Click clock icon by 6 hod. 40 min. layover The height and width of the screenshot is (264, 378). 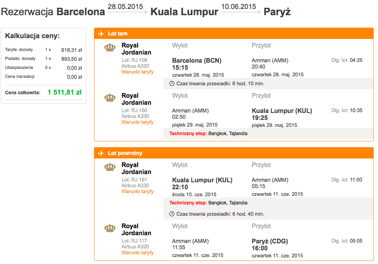click(x=172, y=214)
